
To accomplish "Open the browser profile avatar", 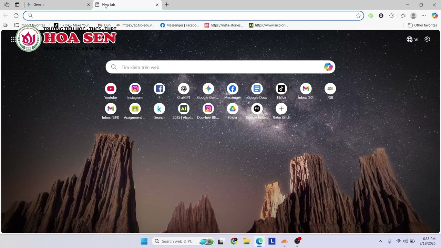I will pos(413,15).
